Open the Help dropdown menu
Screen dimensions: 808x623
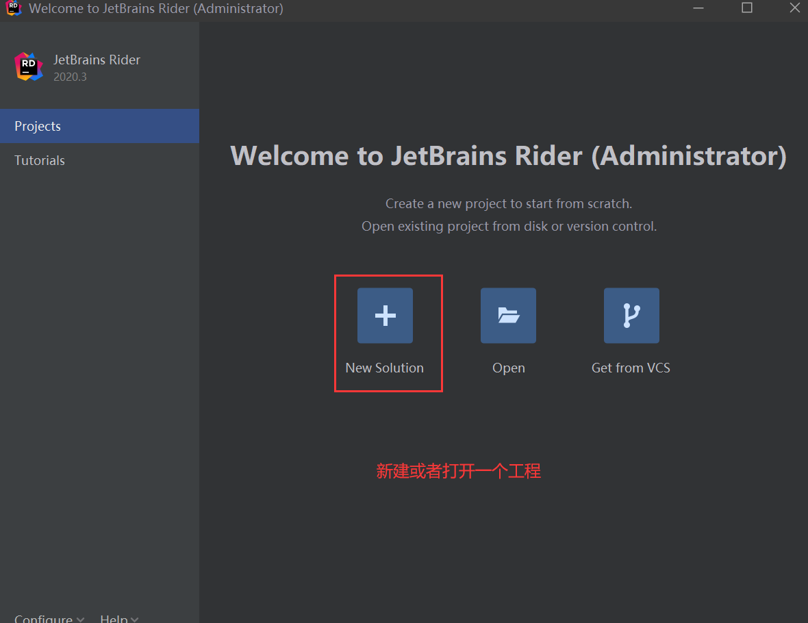pos(114,618)
